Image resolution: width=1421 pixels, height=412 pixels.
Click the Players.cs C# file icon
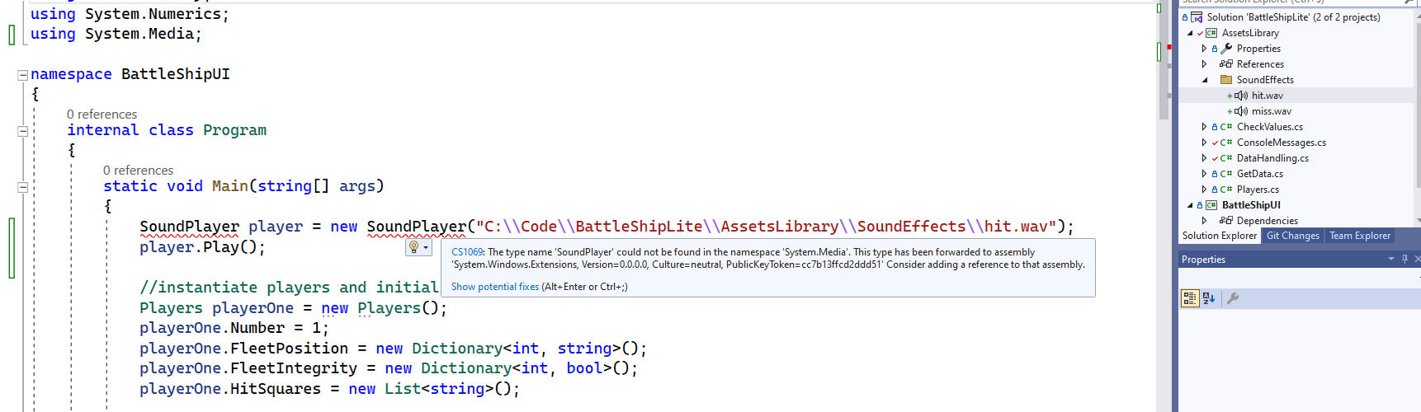click(1226, 190)
